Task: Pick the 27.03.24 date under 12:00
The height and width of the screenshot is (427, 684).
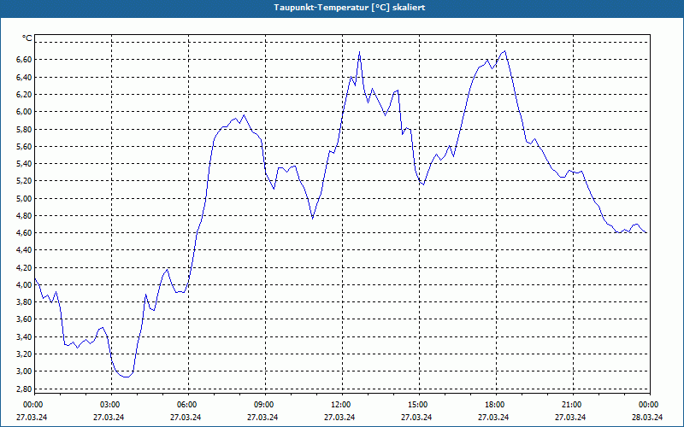Action: pyautogui.click(x=339, y=417)
